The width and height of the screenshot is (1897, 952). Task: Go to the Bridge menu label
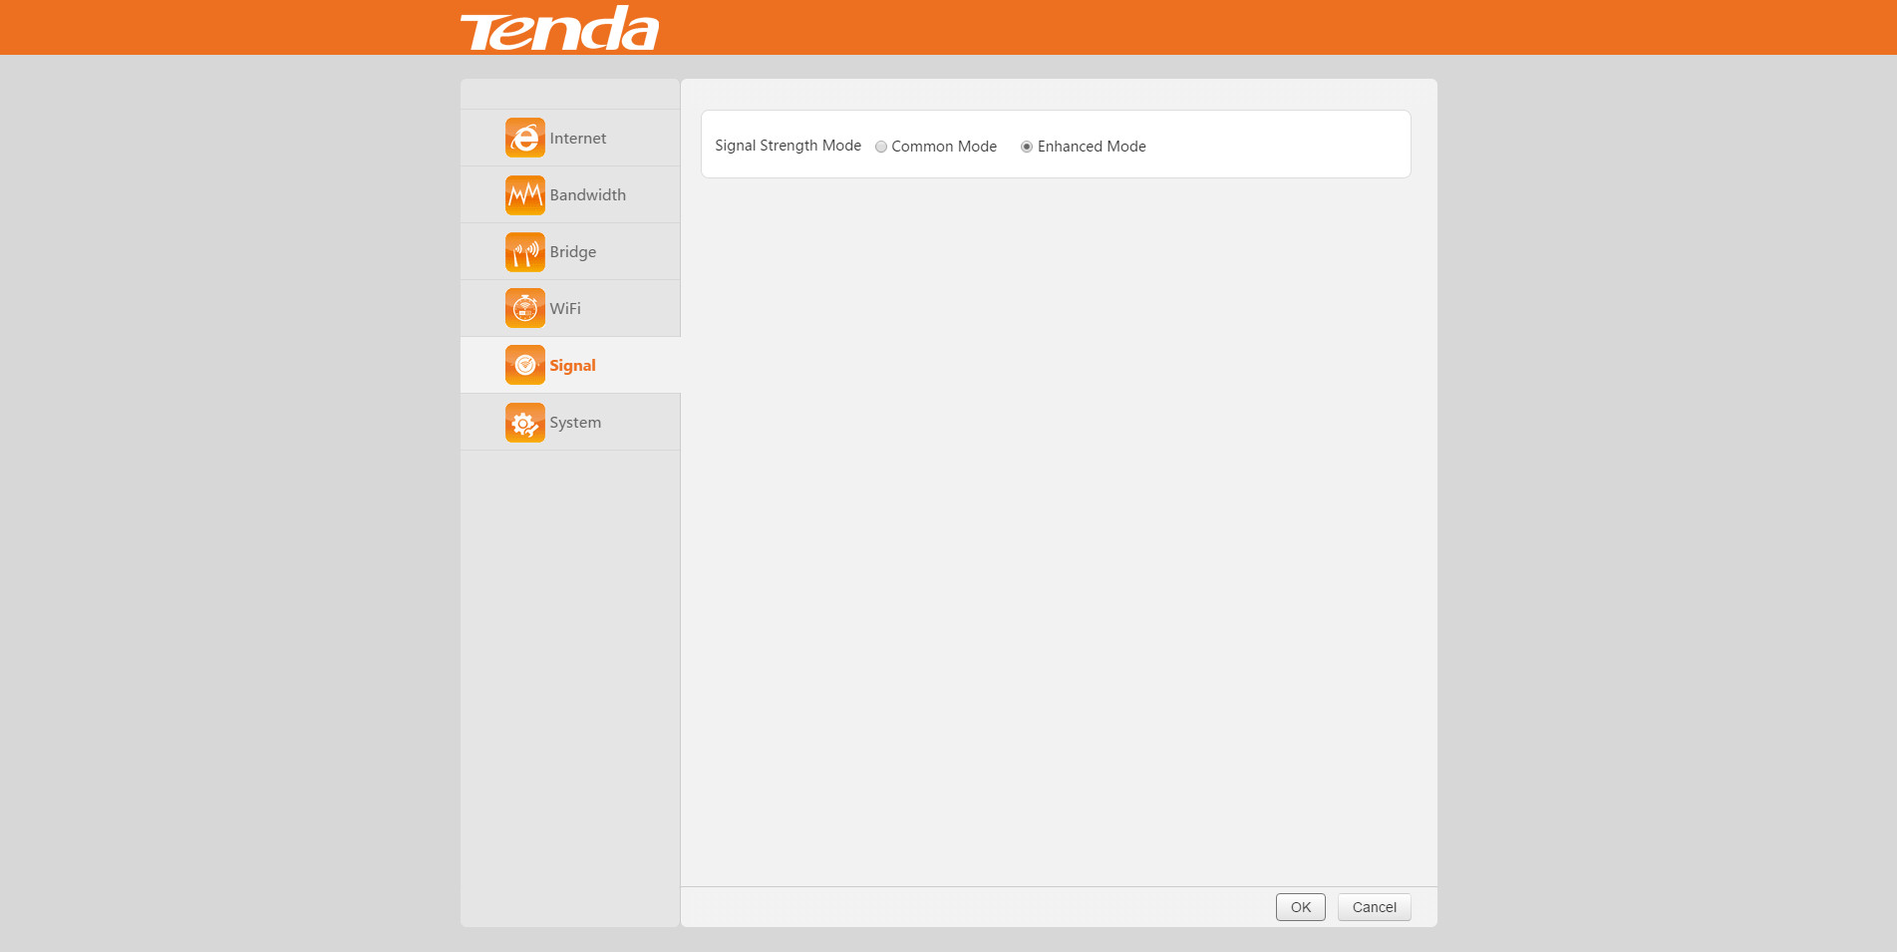(x=573, y=252)
